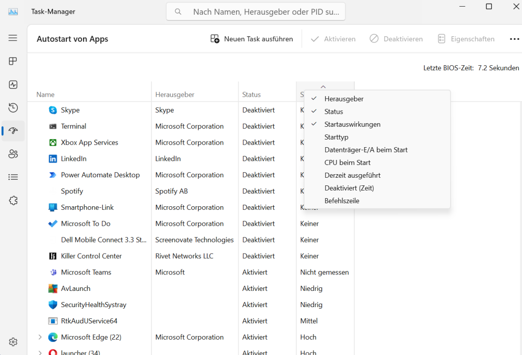Focus the search box for names or PID

point(256,12)
